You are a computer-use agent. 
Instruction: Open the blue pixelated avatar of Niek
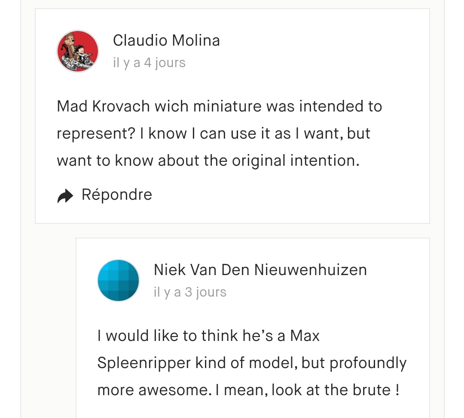pyautogui.click(x=119, y=280)
